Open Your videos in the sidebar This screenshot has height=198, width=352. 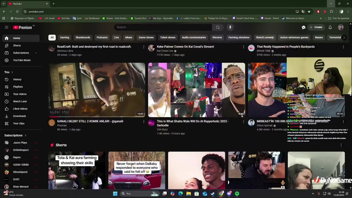[21, 94]
